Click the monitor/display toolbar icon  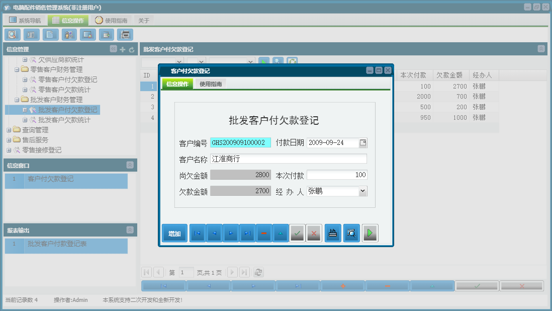(x=87, y=34)
